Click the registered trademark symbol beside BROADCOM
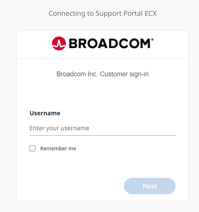The width and height of the screenshot is (199, 212). (x=152, y=40)
